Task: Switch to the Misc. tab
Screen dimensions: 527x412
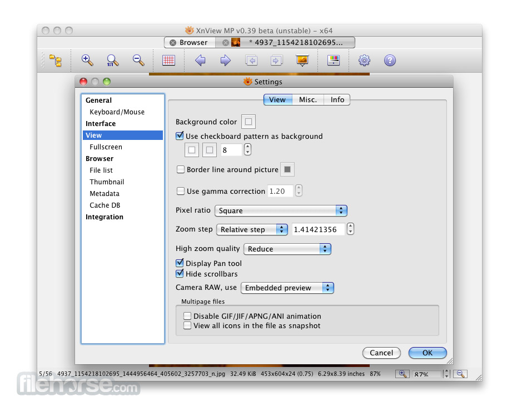Action: [308, 100]
